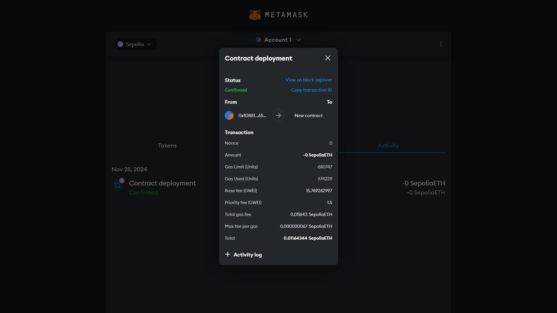The height and width of the screenshot is (313, 557).
Task: Select Total gas fee 0.011643 SepoliaETH
Action: 311,214
